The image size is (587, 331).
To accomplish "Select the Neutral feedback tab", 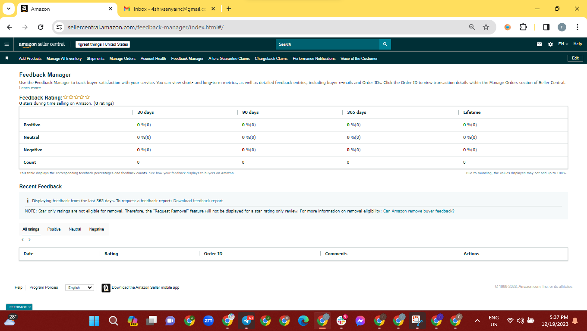I will tap(75, 229).
